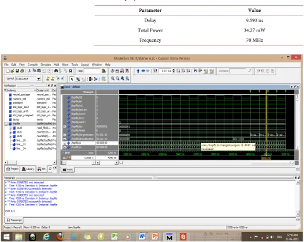Screen dimensions: 304x242
Task: Expand the /topfile/actualoutput signal
Action: point(64,139)
